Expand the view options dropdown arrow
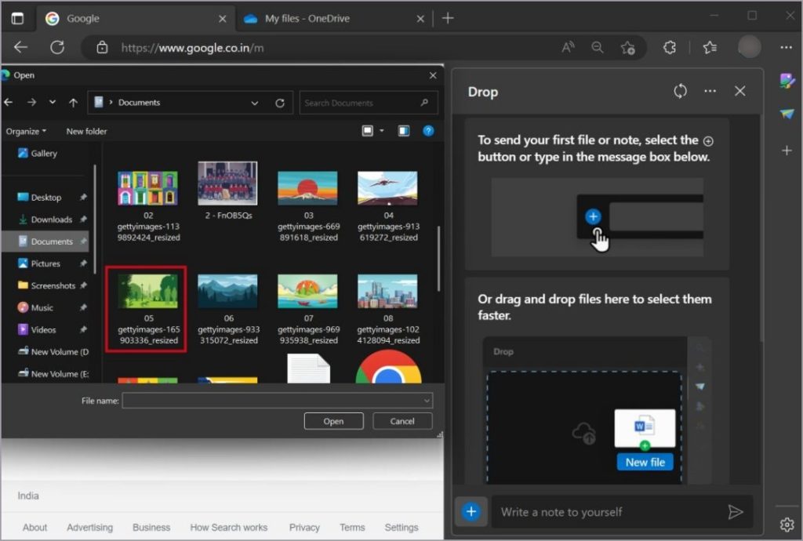This screenshot has width=803, height=541. click(383, 130)
